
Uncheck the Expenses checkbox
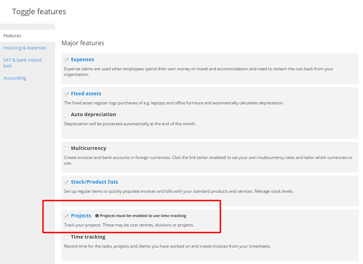(66, 60)
